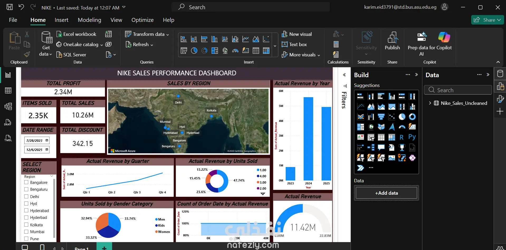
Task: Enable the Mumbai region checkbox
Action: 26,232
